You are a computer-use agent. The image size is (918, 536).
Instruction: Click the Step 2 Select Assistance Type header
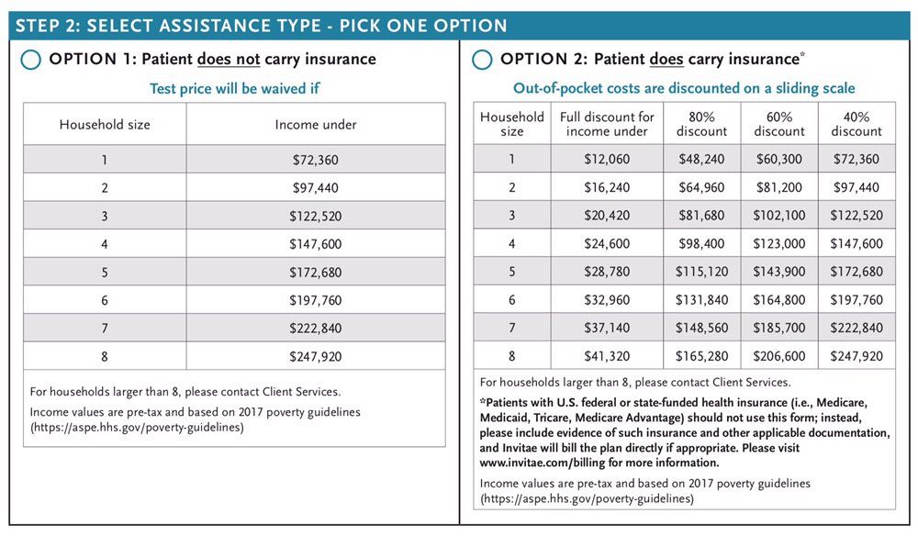click(261, 24)
